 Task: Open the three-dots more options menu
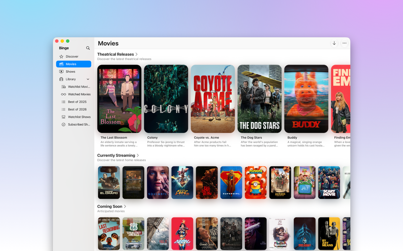click(344, 43)
